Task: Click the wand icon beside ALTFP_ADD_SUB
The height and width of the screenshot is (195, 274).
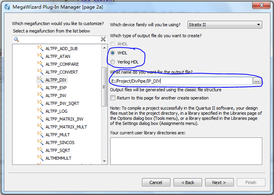Action: click(x=40, y=48)
